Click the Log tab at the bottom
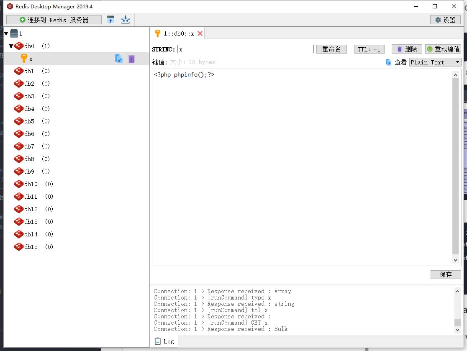This screenshot has height=351, width=467. 164,341
